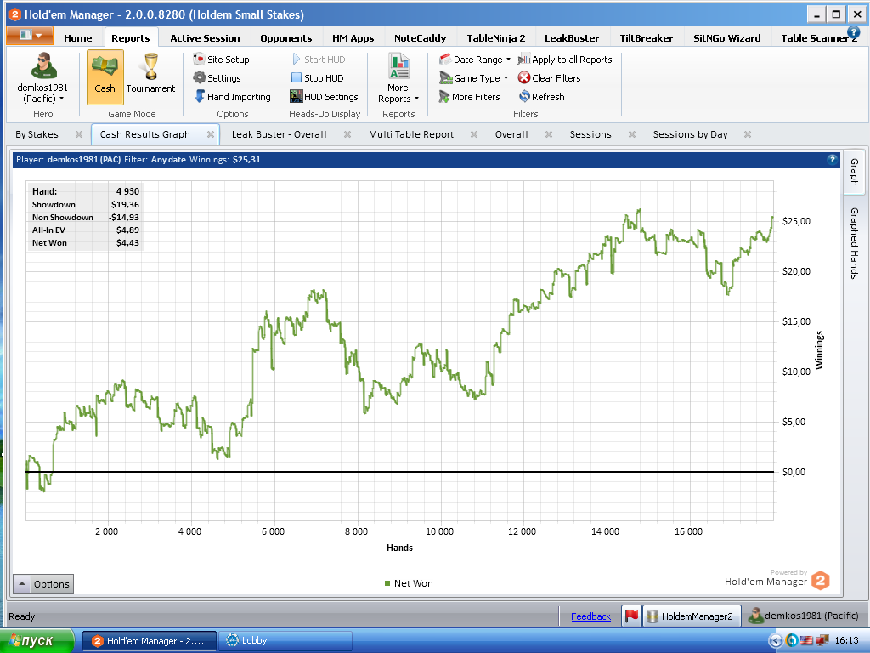Viewport: 870px width, 653px height.
Task: Switch to Multi Table Report tab
Action: [x=411, y=134]
